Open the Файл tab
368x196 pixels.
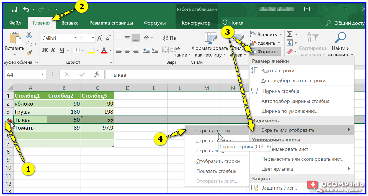click(x=15, y=23)
